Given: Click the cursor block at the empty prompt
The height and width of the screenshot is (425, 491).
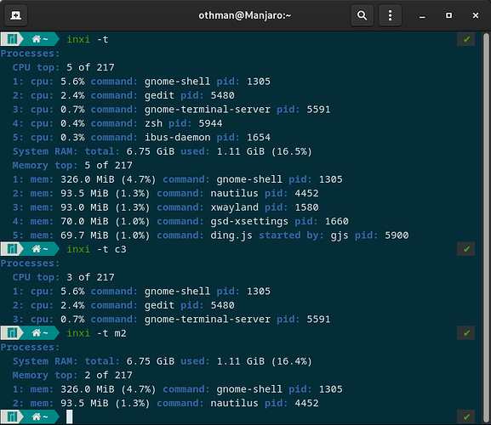Looking at the screenshot, I should [x=69, y=416].
